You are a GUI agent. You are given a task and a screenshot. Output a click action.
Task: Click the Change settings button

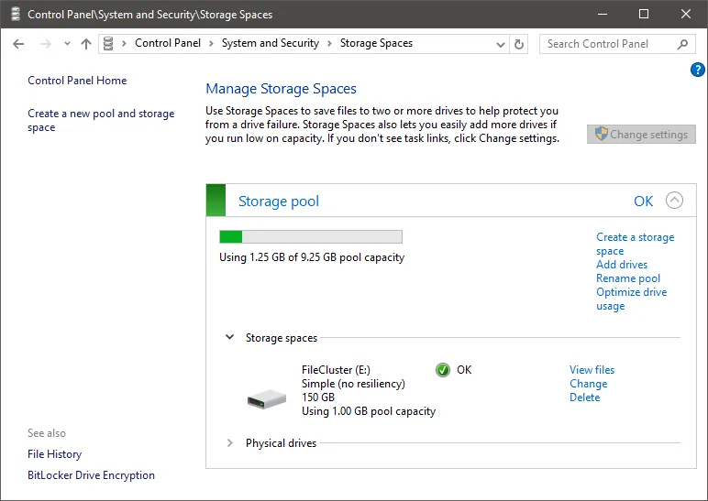tap(641, 135)
